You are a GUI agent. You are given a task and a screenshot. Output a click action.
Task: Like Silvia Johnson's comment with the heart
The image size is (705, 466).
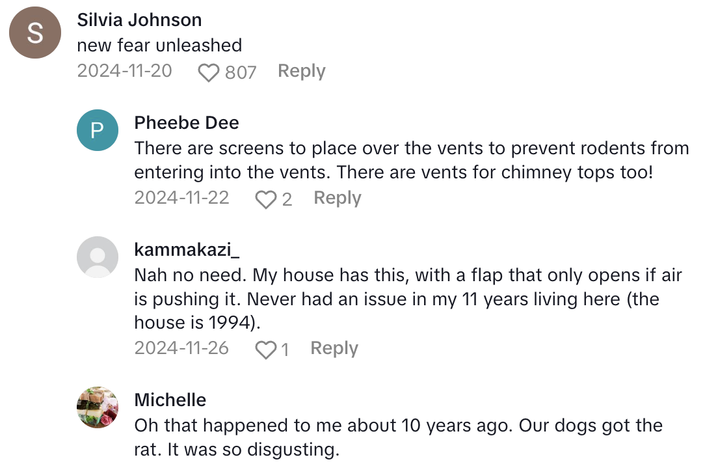click(x=208, y=72)
